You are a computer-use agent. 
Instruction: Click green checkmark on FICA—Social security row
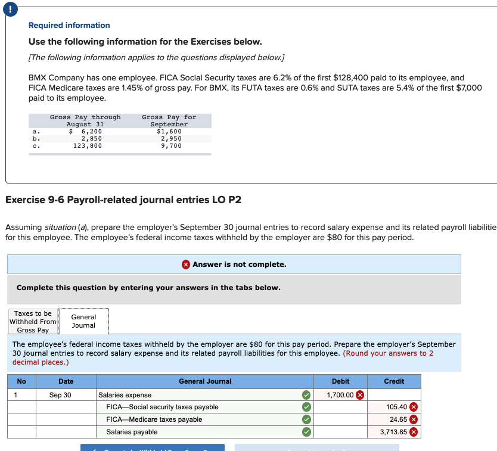click(x=306, y=407)
